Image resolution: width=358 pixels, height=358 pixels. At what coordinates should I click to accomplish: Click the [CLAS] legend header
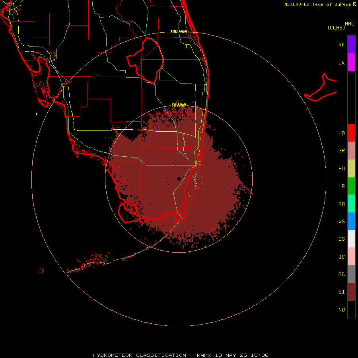(x=336, y=27)
